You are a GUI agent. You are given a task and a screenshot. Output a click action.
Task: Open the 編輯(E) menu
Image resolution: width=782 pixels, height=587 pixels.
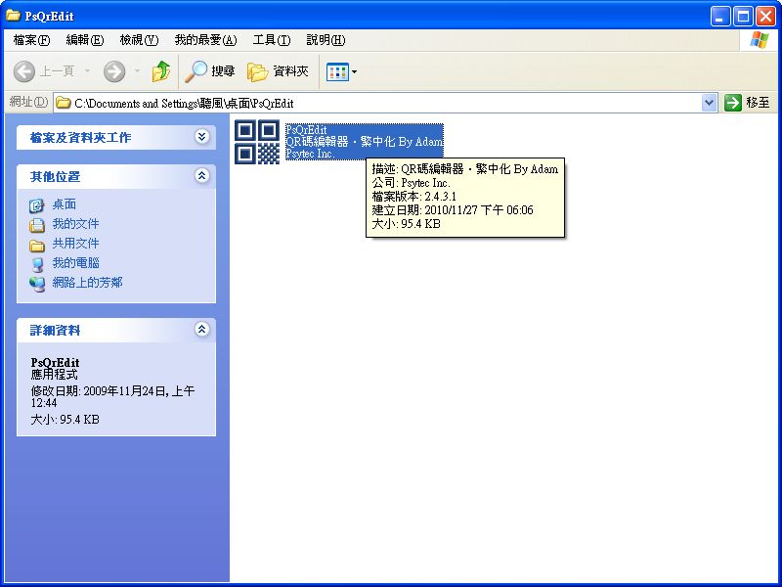pyautogui.click(x=85, y=40)
